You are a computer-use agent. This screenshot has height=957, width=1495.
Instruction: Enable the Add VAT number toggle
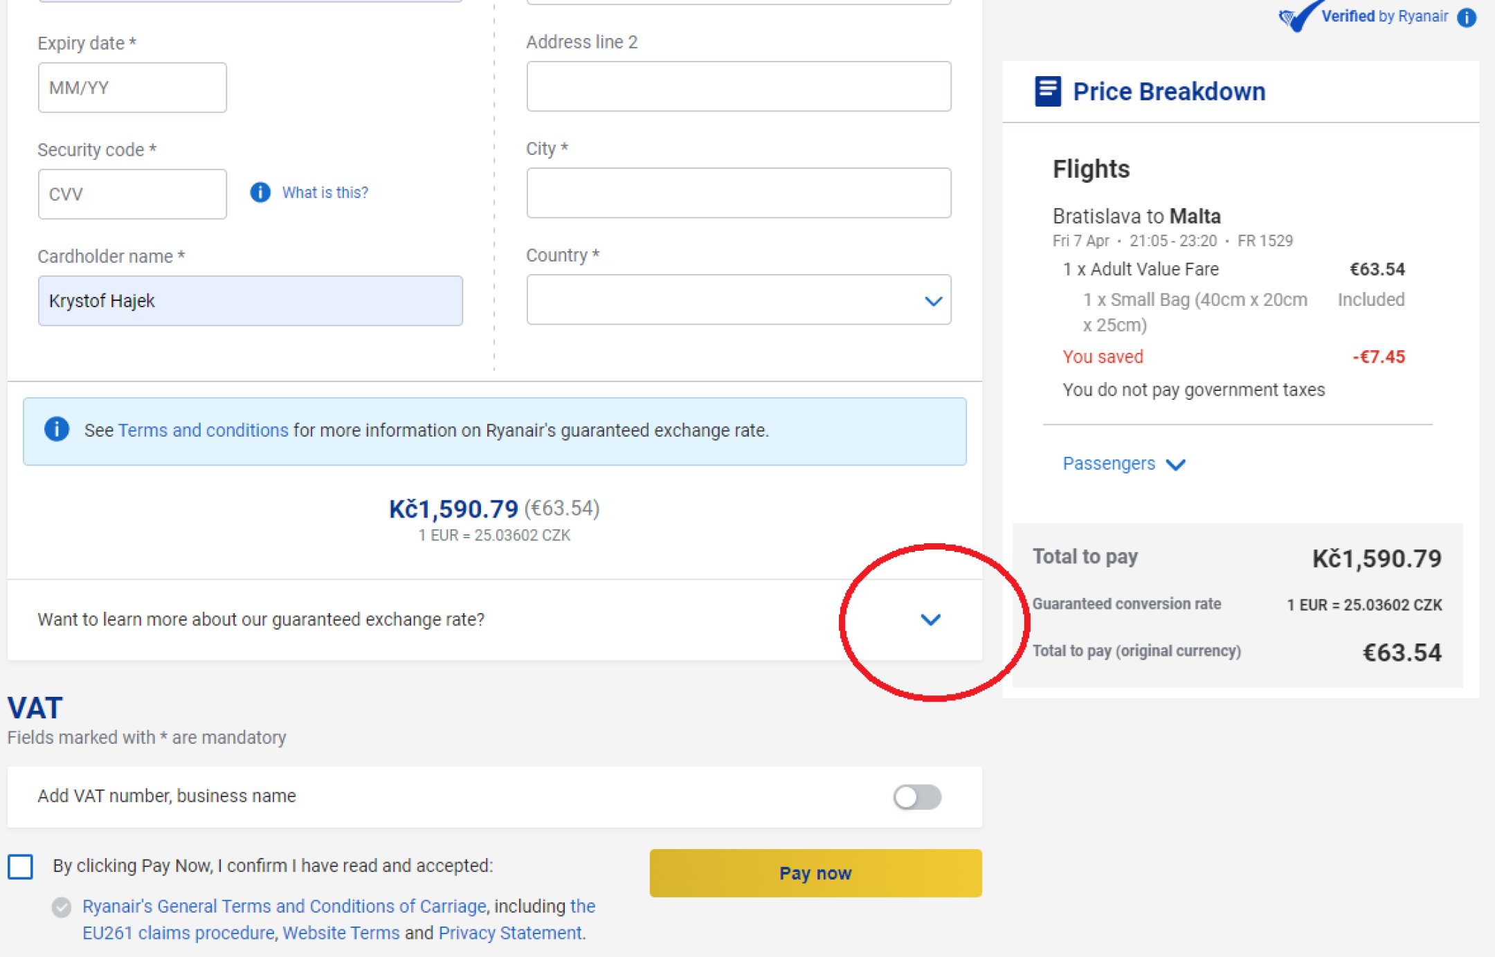[x=916, y=796]
